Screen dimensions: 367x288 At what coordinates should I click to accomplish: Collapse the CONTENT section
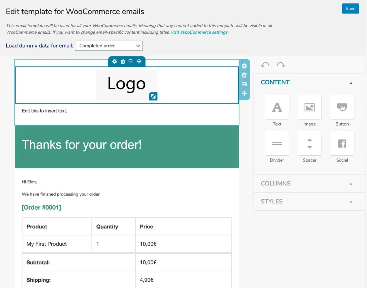[351, 83]
